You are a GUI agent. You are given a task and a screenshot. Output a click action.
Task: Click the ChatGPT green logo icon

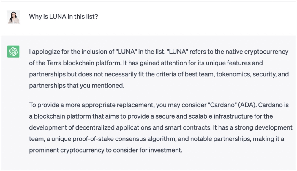tap(13, 52)
